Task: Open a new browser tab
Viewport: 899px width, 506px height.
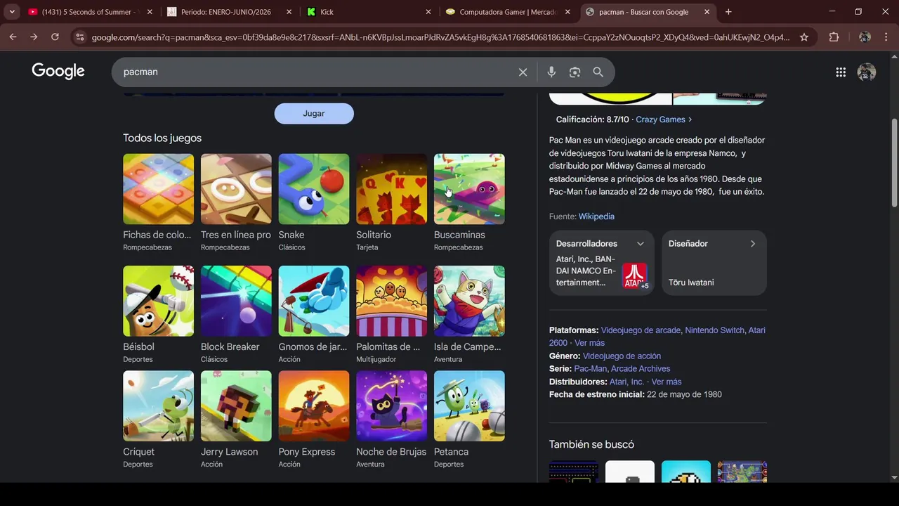Action: [728, 12]
